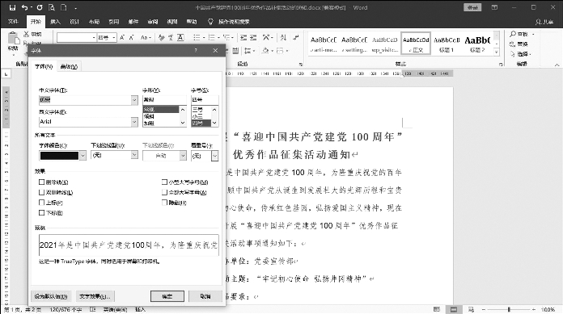
Task: Open the File menu tab
Action: coord(13,22)
